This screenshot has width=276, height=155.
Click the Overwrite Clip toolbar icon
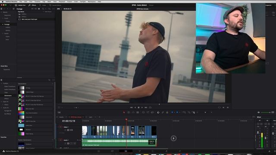pyautogui.click(x=148, y=112)
